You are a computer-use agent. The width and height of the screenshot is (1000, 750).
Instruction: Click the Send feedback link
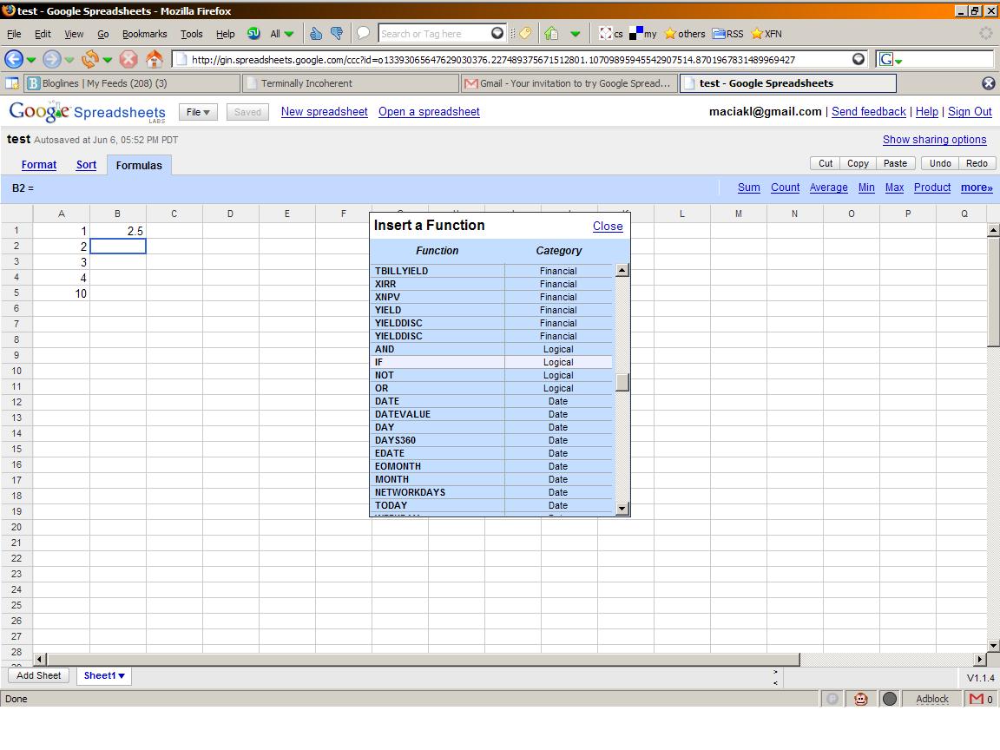click(x=869, y=112)
